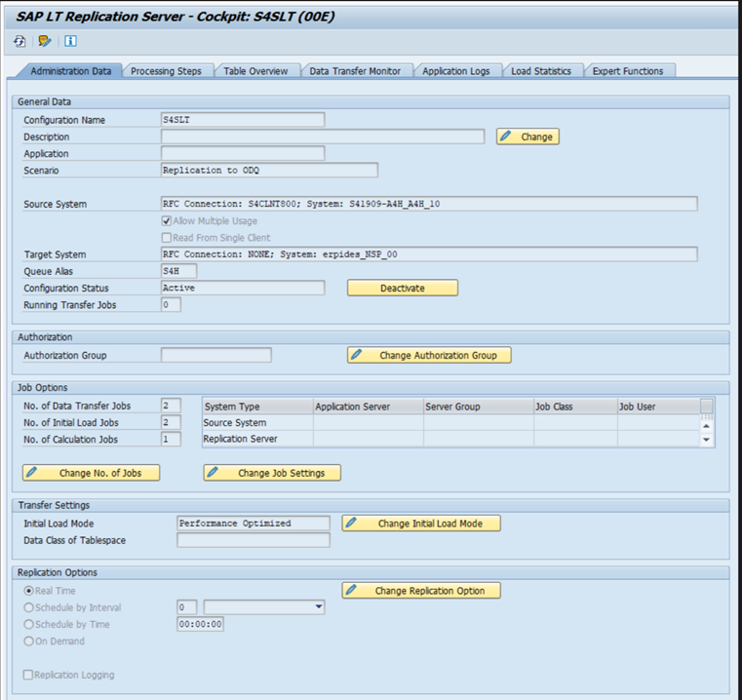The image size is (742, 700).
Task: Click the display/change pencil toolbar icon
Action: pyautogui.click(x=45, y=41)
